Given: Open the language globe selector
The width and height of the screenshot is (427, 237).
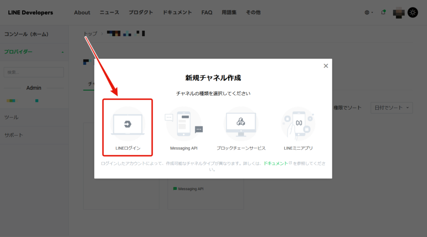Looking at the screenshot, I should pyautogui.click(x=369, y=12).
